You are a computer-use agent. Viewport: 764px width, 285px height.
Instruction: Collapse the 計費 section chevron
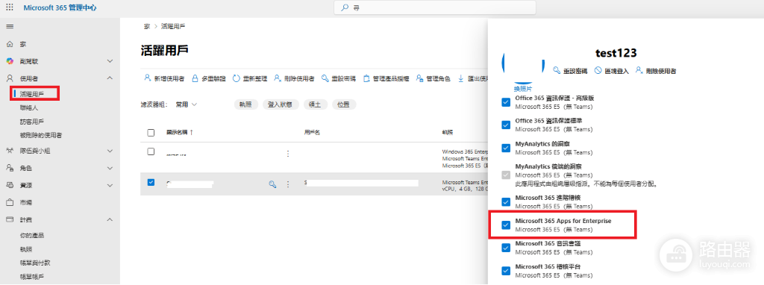pos(110,219)
